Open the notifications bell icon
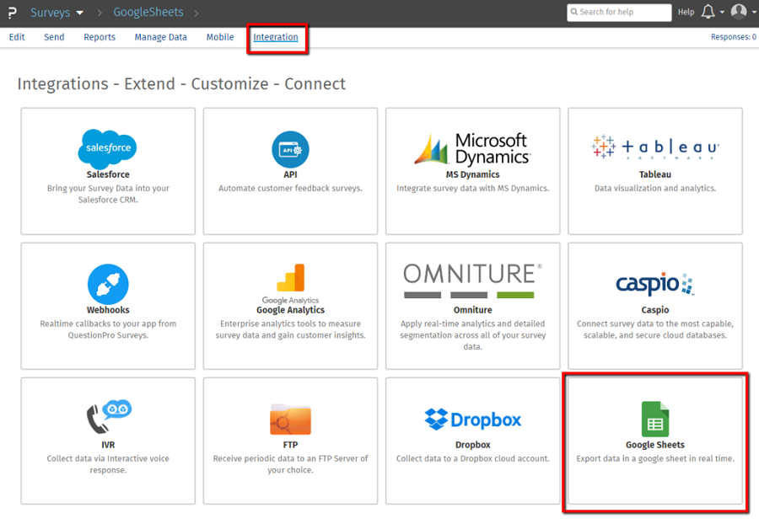Screen dimensions: 759x524 [x=708, y=12]
